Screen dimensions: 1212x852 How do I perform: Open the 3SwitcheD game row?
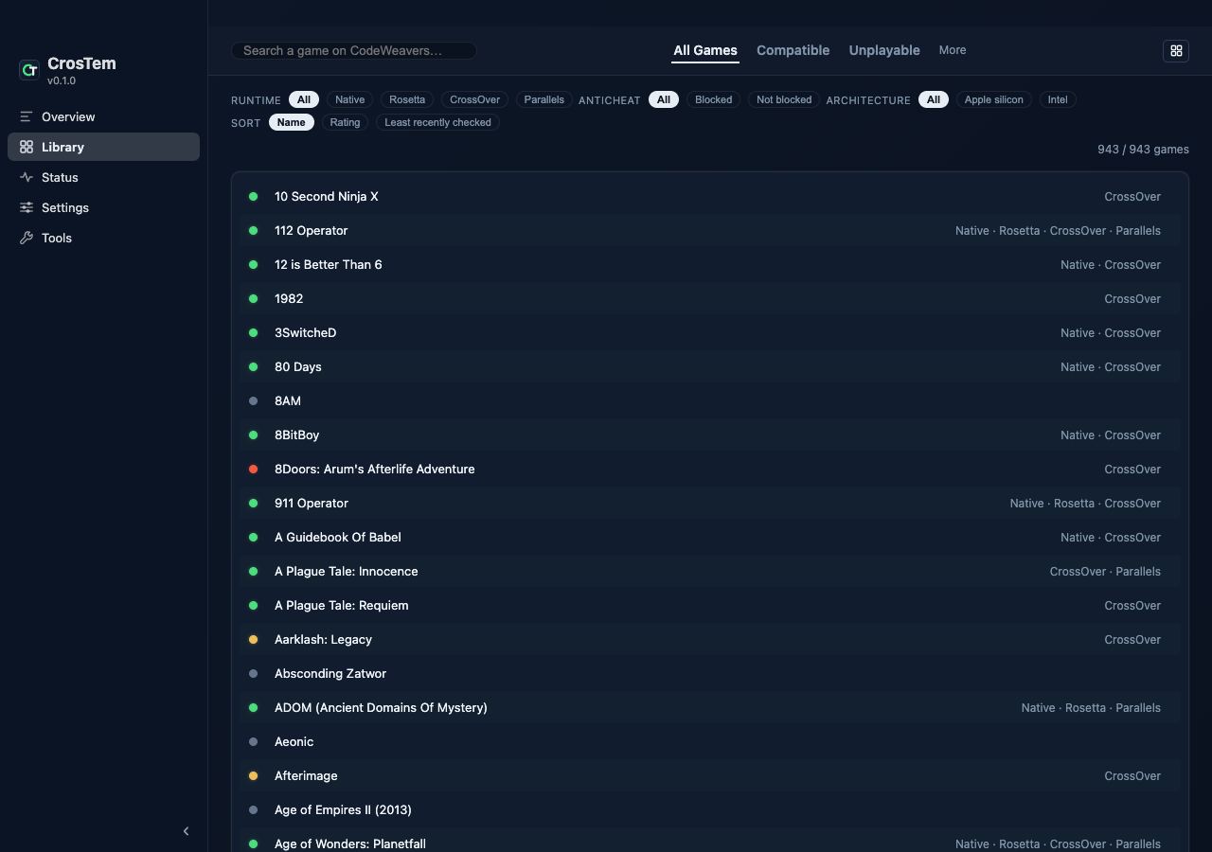(x=709, y=333)
